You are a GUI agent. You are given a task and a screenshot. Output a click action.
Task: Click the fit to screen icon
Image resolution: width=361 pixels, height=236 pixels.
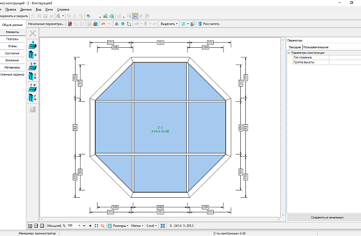[96, 226]
